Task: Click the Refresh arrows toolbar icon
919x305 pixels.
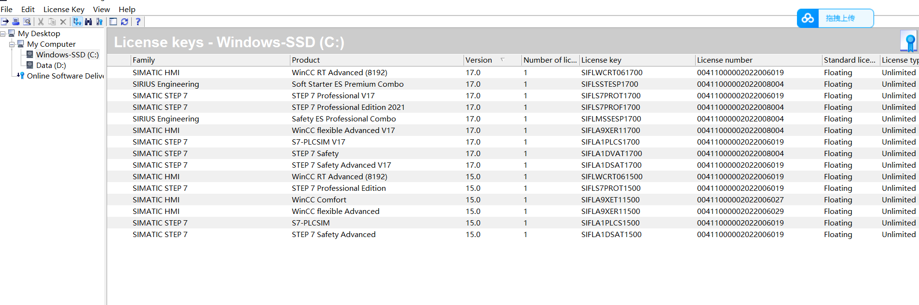Action: pyautogui.click(x=124, y=22)
